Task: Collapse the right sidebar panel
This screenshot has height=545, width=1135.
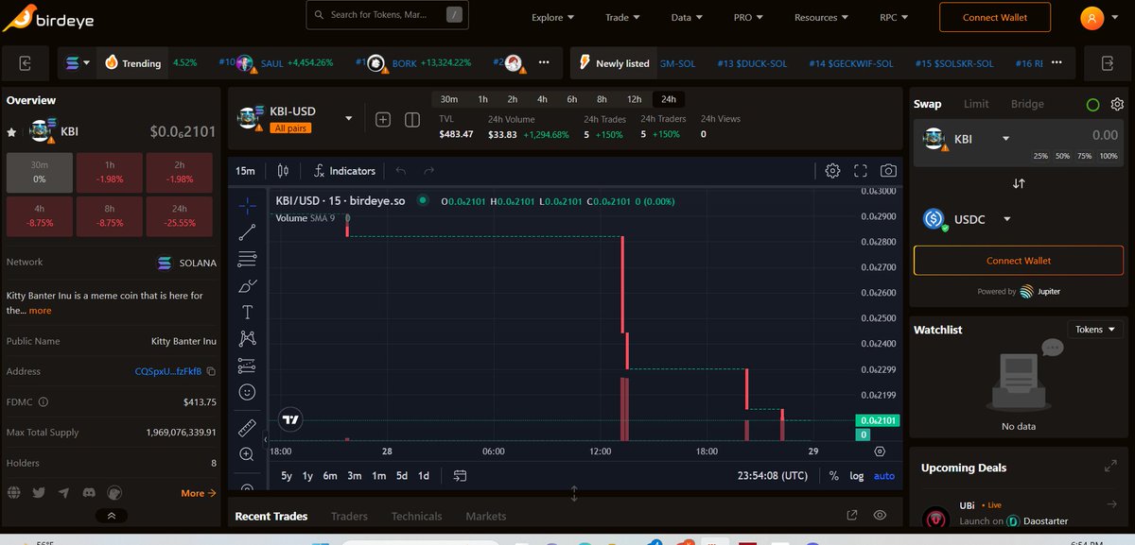Action: [x=1109, y=63]
